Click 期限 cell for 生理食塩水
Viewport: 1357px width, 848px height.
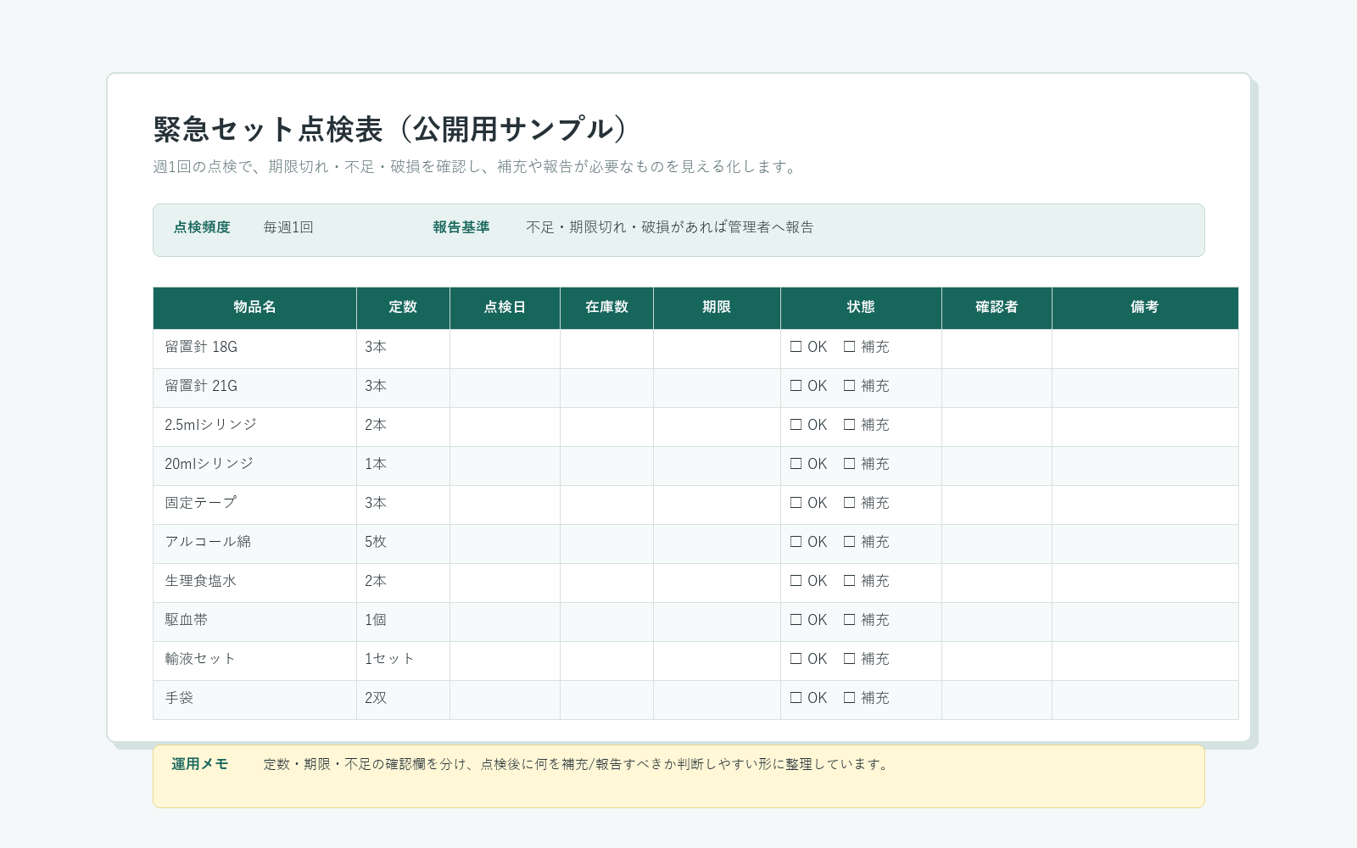point(717,583)
